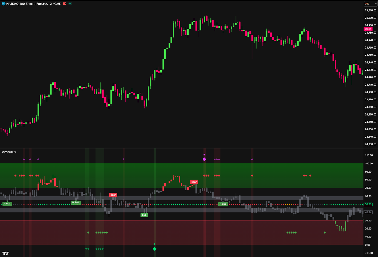Select the WaveOscPro indicator title
This screenshot has height=257, width=378.
pos(10,152)
